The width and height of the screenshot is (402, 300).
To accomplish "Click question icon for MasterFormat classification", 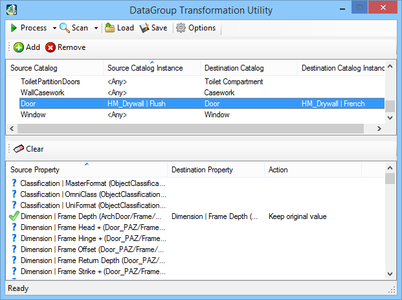I will pos(14,183).
